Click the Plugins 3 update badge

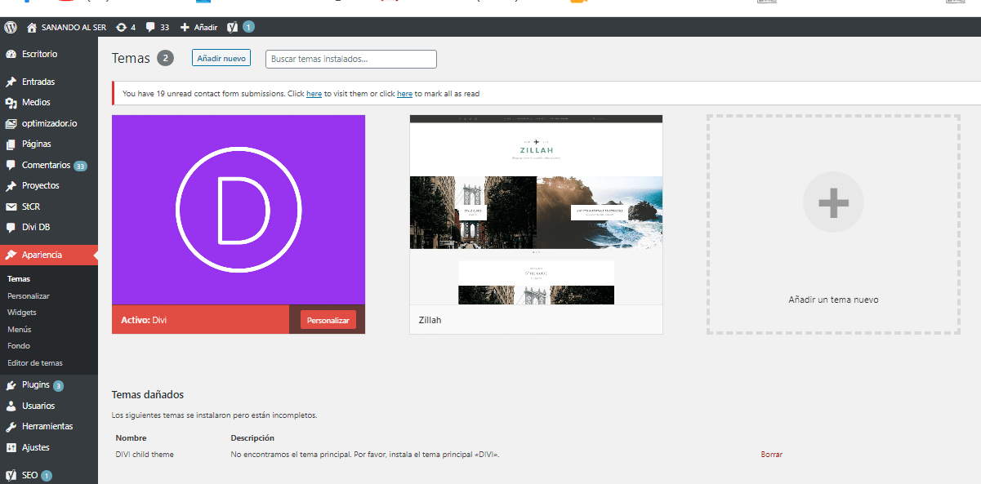[x=58, y=385]
